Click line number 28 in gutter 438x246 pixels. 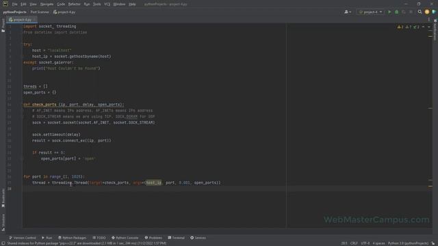(x=10, y=189)
